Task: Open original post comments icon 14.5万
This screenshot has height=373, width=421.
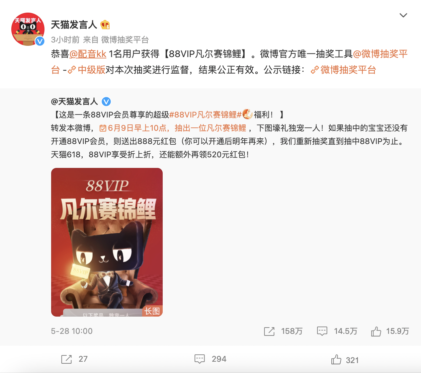Action: coord(322,331)
